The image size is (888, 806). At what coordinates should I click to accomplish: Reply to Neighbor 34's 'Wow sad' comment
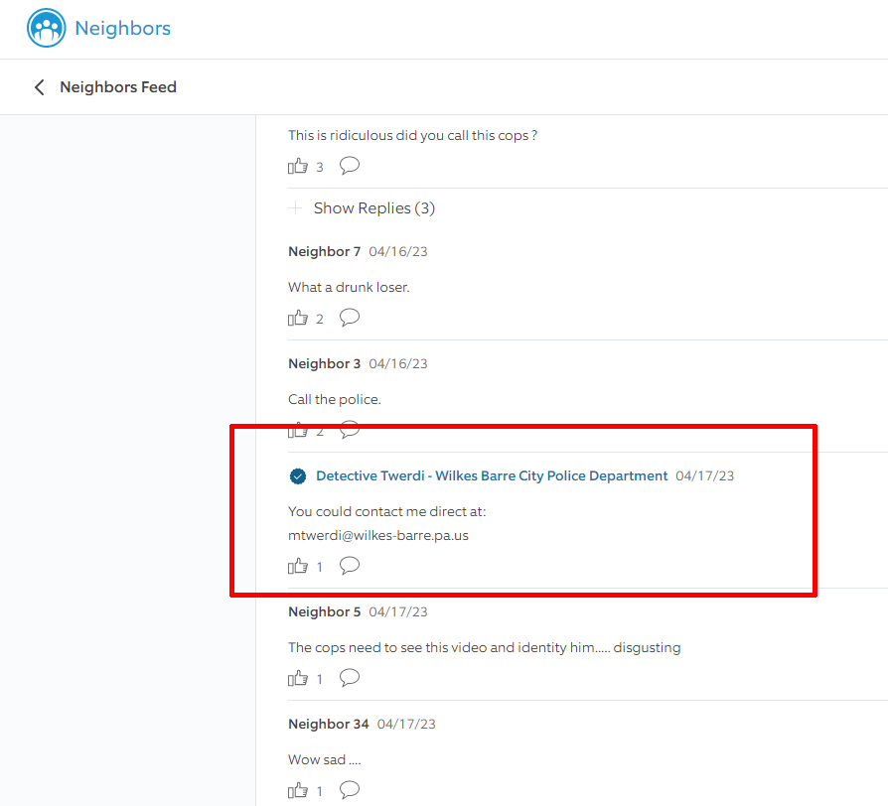[x=350, y=790]
